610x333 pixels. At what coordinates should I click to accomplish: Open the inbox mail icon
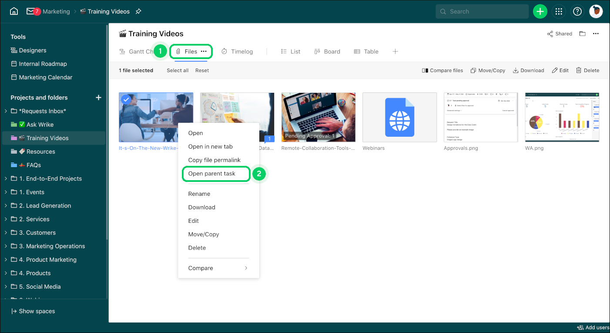pos(30,11)
